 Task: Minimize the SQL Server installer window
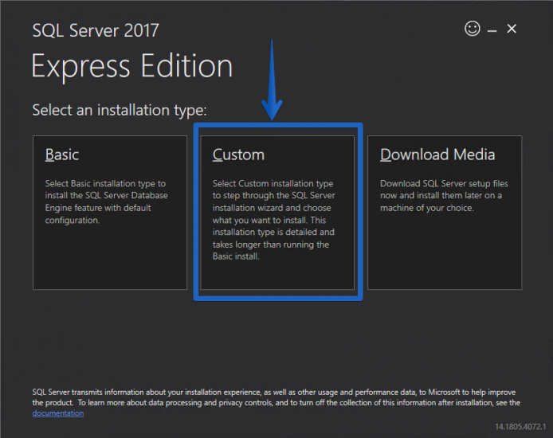click(x=492, y=31)
